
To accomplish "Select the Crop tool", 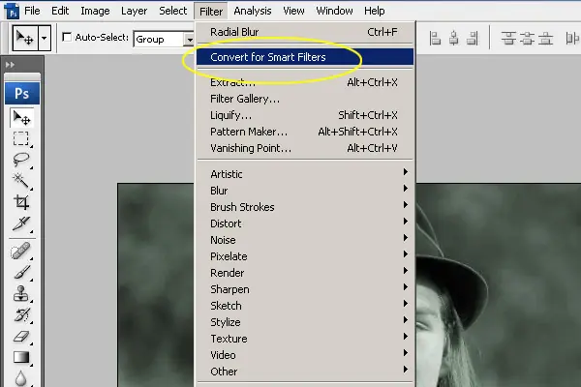I will [21, 202].
